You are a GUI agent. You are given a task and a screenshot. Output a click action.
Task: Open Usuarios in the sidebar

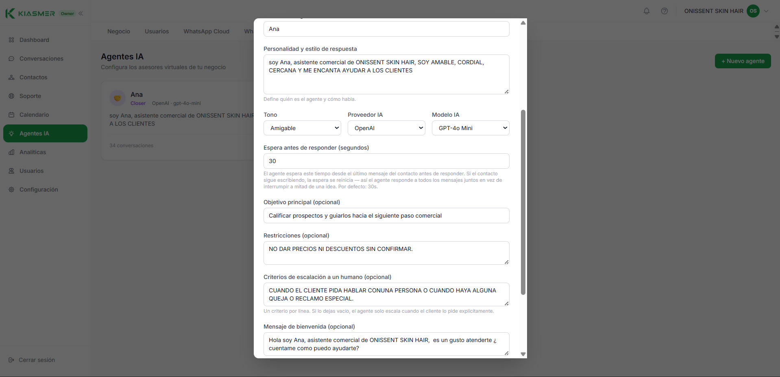[45, 171]
